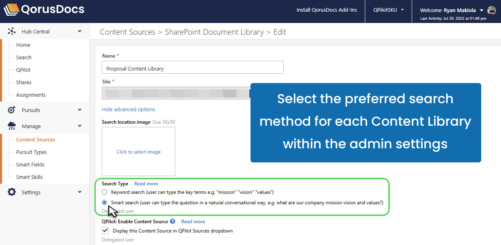The height and width of the screenshot is (245, 501).
Task: Open Install QorusDocs Add-Ins
Action: [326, 10]
